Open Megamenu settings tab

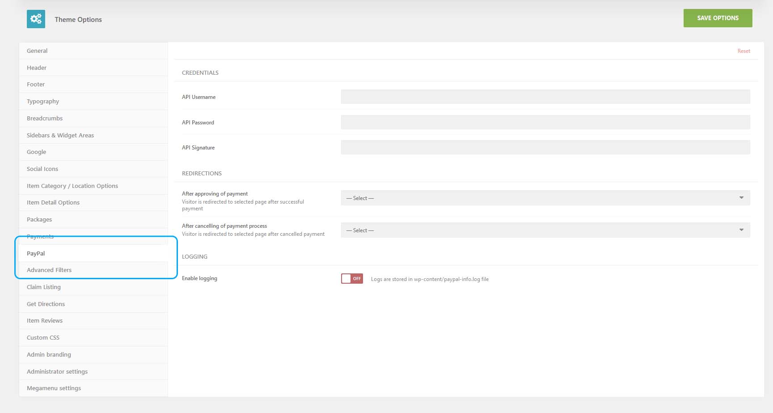click(x=93, y=388)
